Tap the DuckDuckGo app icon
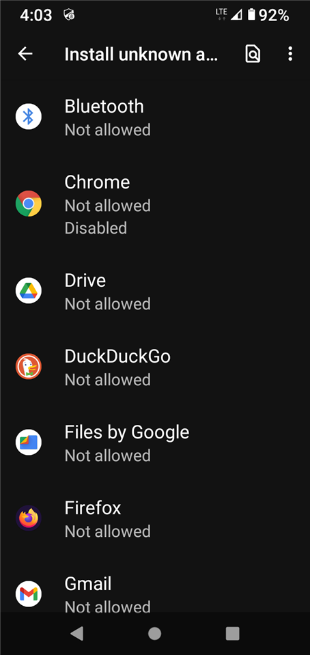Viewport: 310px width, 655px height. click(29, 366)
